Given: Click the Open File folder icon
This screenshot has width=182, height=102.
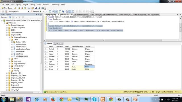Looking at the screenshot, I should point(33,8).
